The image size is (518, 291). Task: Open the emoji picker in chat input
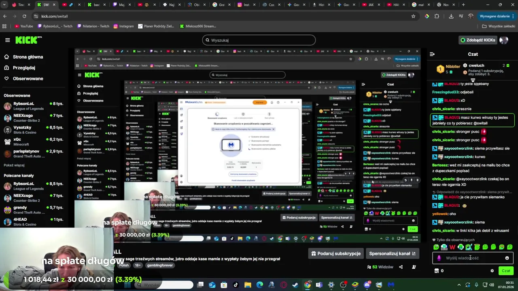(507, 258)
